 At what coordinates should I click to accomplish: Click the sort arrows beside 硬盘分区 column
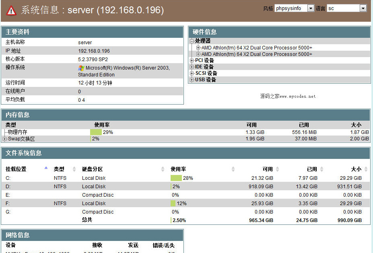pos(163,169)
